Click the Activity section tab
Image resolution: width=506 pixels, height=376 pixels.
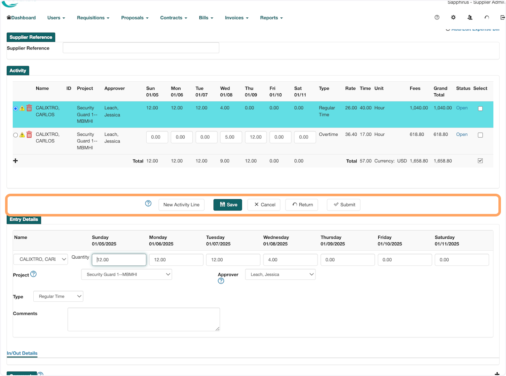18,70
